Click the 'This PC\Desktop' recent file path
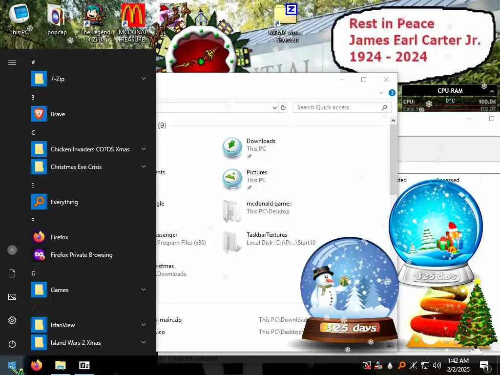 click(x=281, y=332)
